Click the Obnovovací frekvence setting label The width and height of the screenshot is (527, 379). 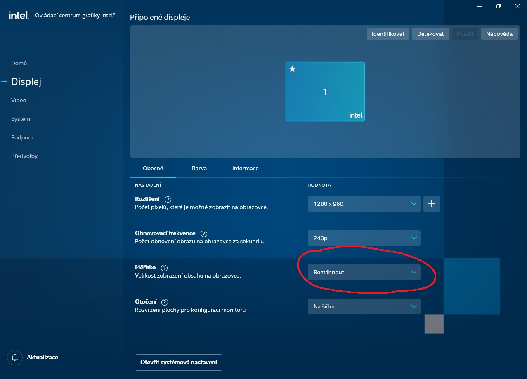coord(165,233)
